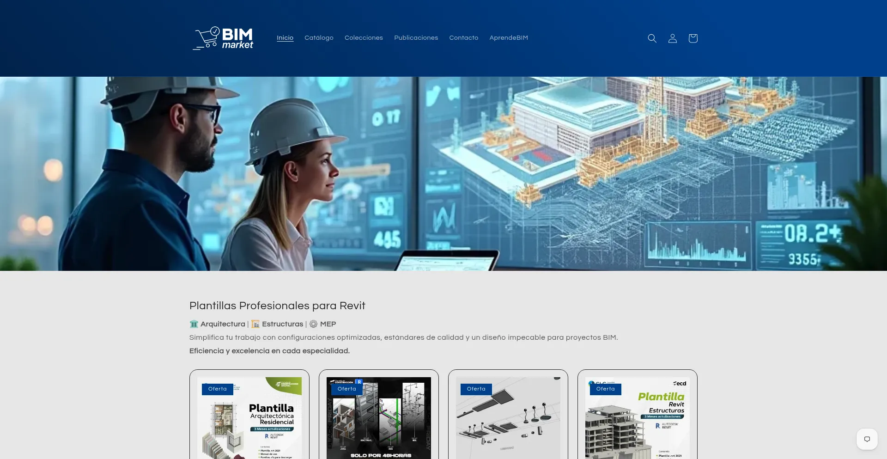This screenshot has height=459, width=887.
Task: Open the Colecciones menu item
Action: click(364, 38)
